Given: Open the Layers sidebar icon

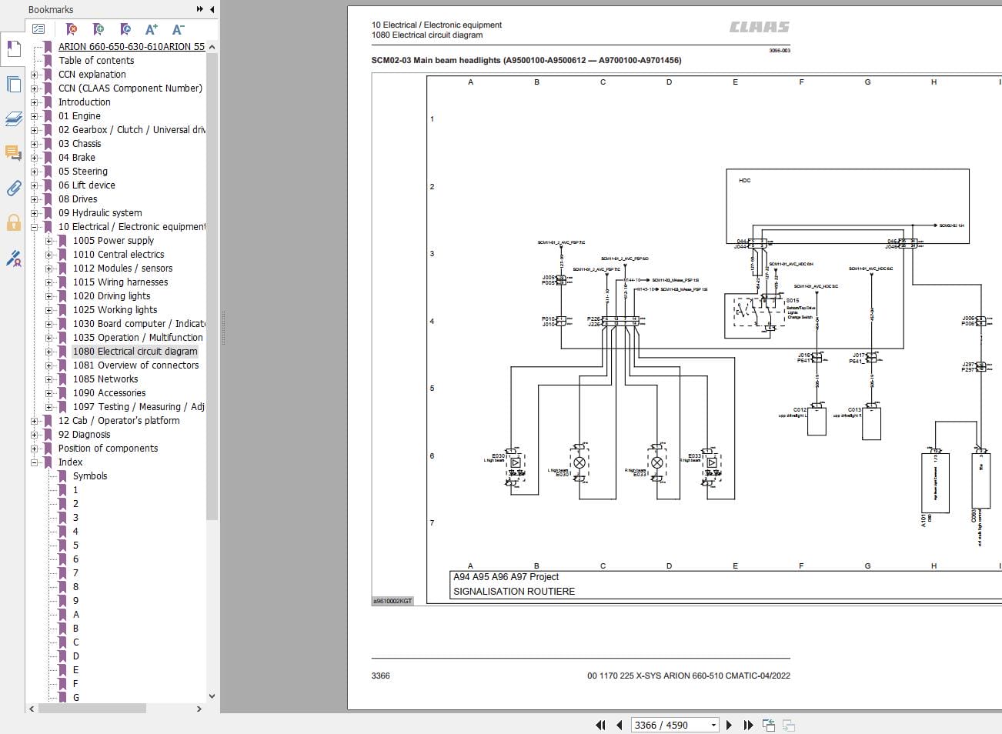Looking at the screenshot, I should pyautogui.click(x=13, y=118).
